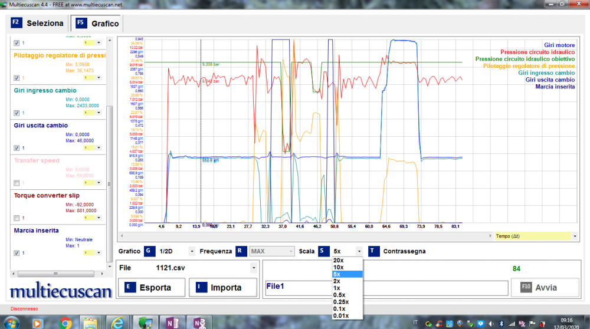Select 0.5x in the Scala list

click(339, 295)
